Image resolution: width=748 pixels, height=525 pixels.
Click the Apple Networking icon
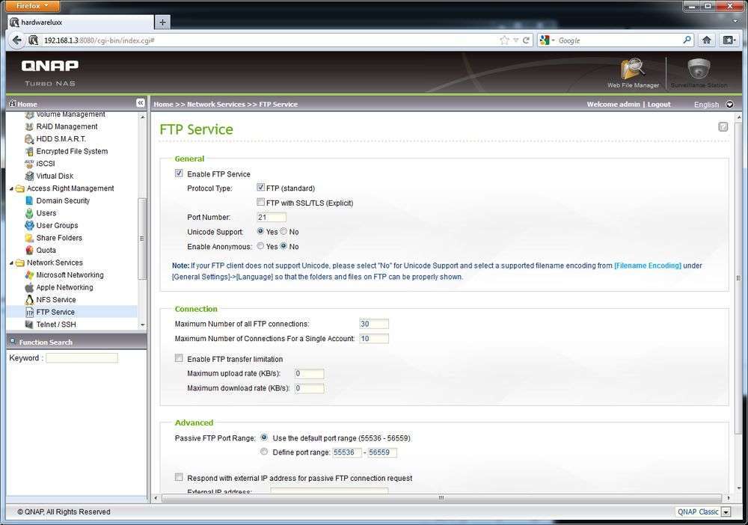coord(29,287)
